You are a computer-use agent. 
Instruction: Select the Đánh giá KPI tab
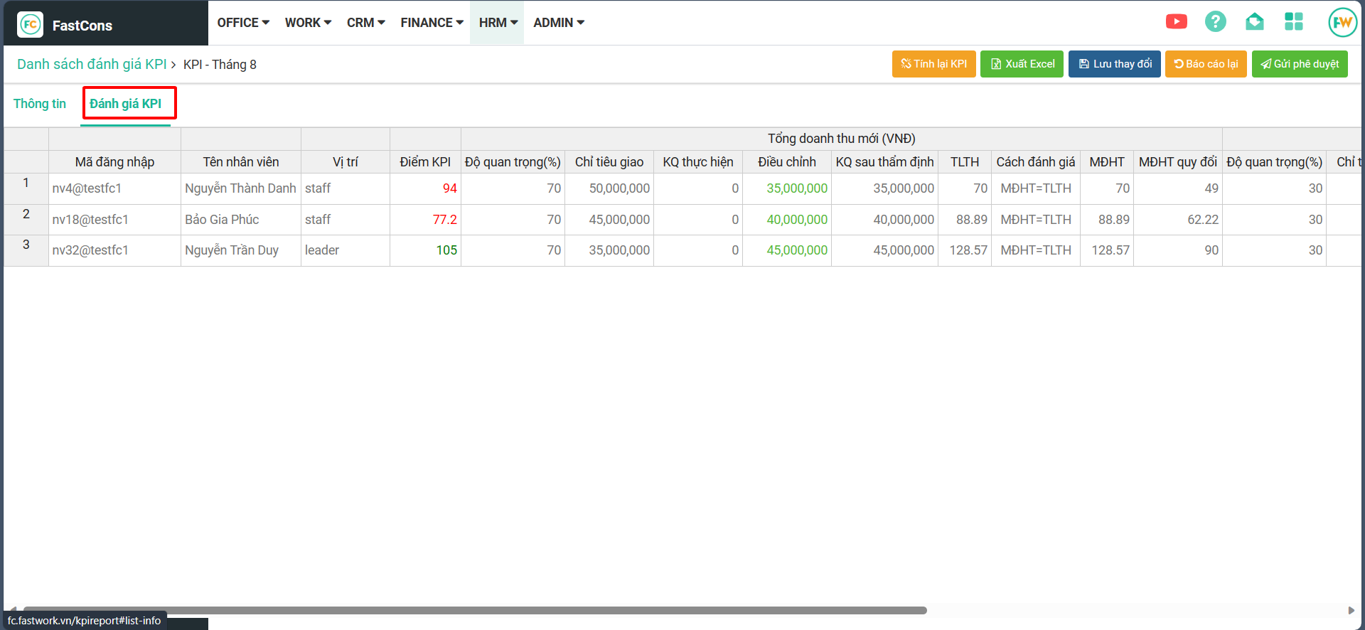click(x=126, y=104)
